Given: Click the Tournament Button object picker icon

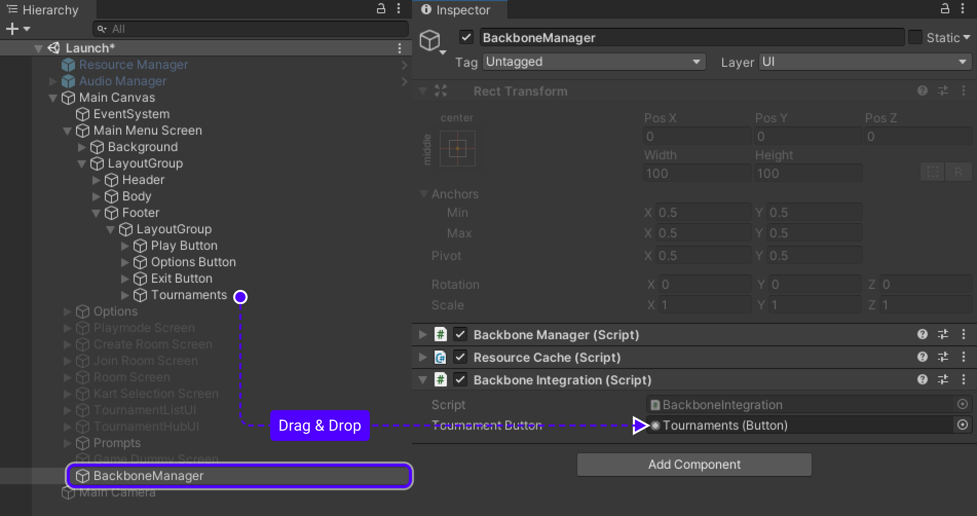Looking at the screenshot, I should [x=963, y=425].
